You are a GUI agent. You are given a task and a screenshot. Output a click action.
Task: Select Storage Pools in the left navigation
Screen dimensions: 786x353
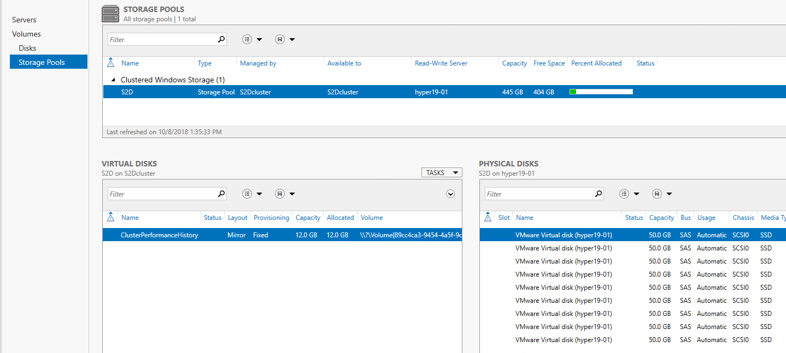click(x=49, y=62)
